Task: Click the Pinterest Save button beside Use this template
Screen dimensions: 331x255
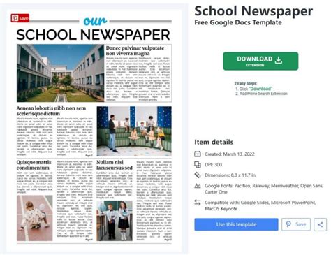Action: [x=296, y=224]
